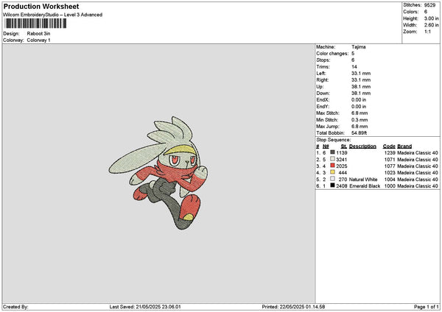Click the barcode under the worksheet title
Viewport: 442px width, 312px height.
[x=36, y=24]
